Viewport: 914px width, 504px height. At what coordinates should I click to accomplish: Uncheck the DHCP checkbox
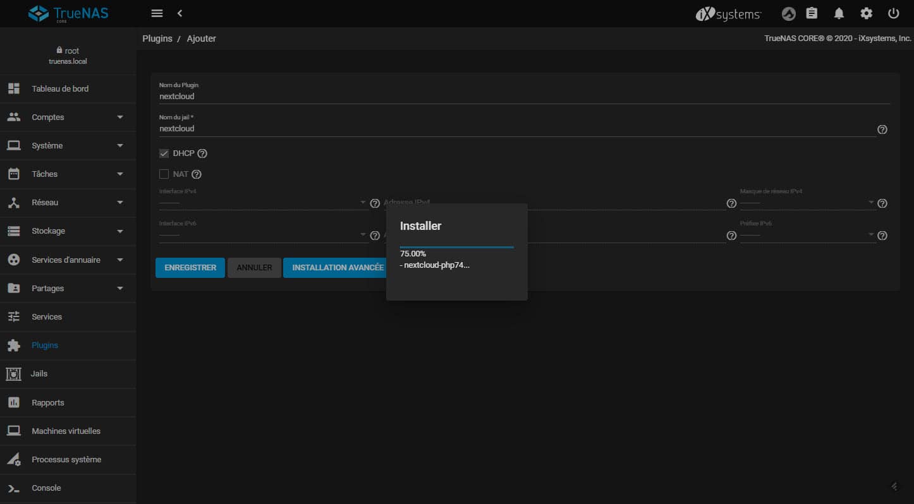(x=164, y=153)
